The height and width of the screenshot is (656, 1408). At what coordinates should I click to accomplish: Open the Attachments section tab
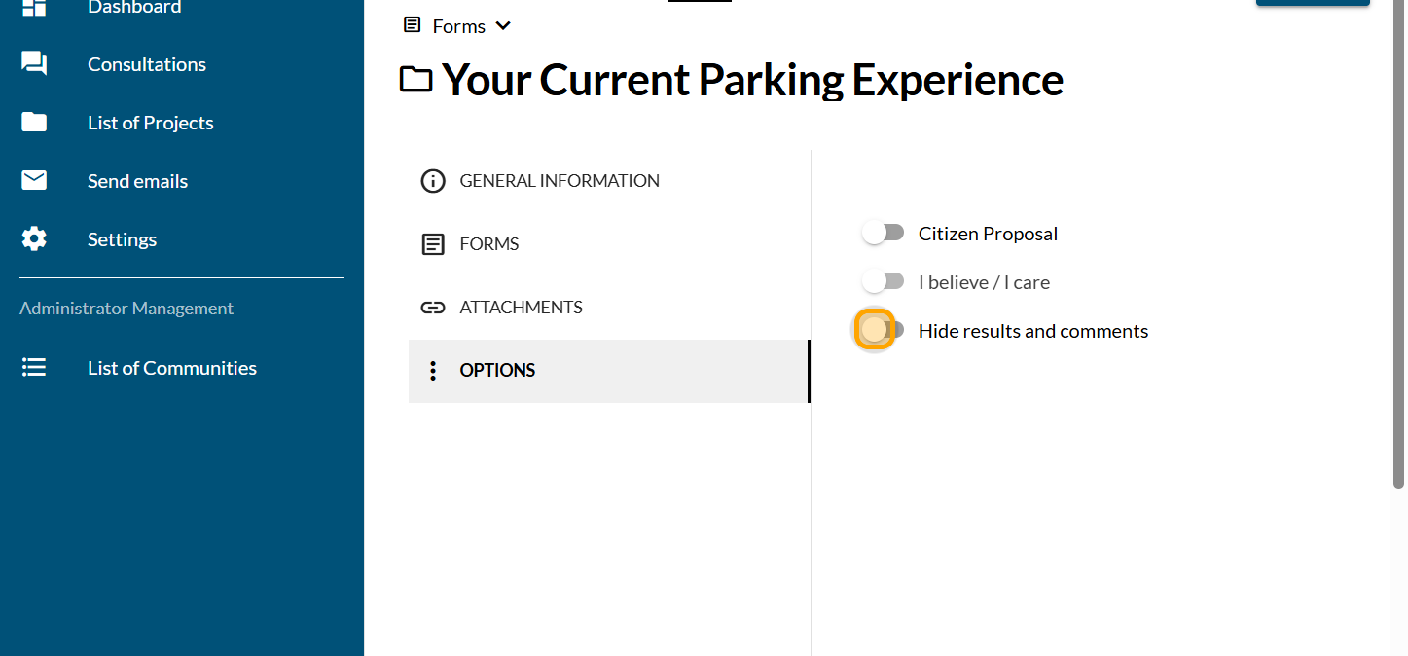tap(521, 308)
